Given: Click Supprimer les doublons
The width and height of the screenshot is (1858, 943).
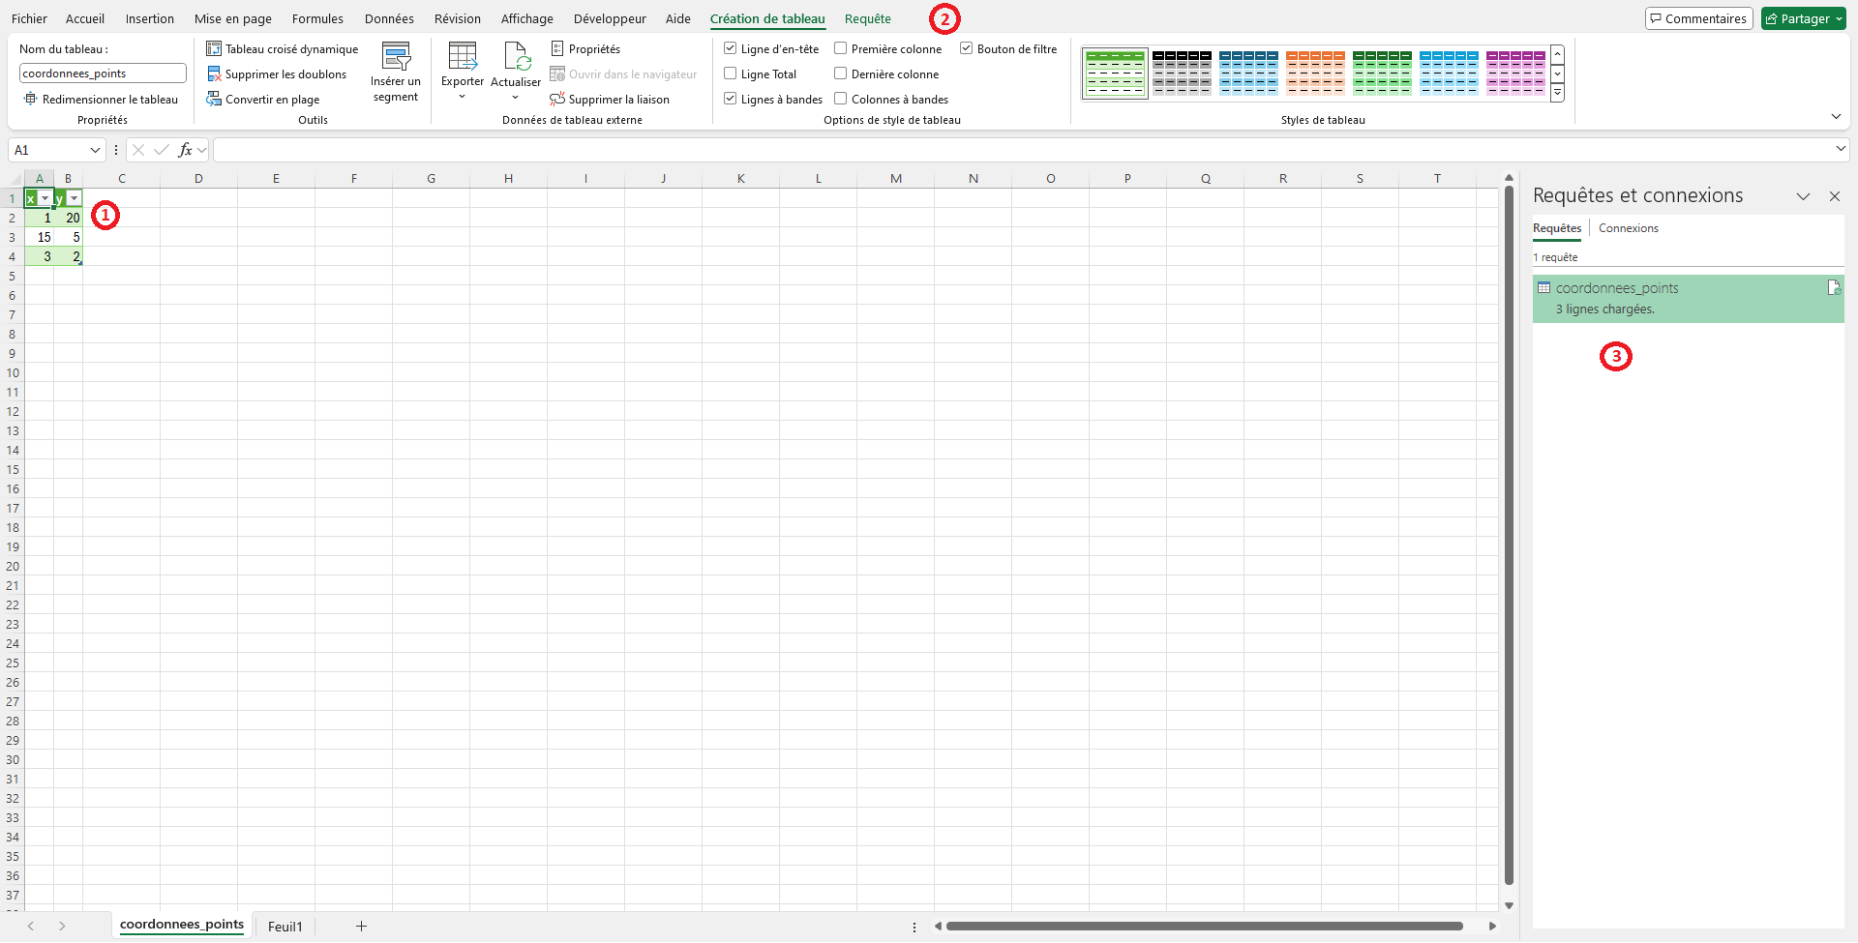Looking at the screenshot, I should point(277,74).
